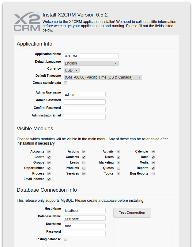Uncheck the Charts module

pyautogui.click(x=49, y=157)
